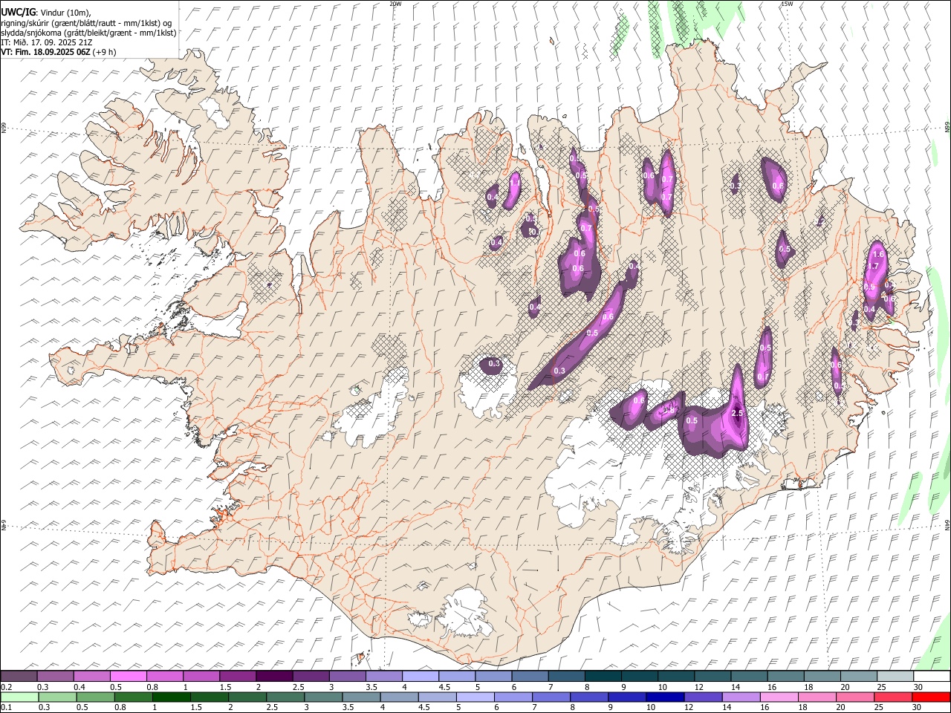
Task: Click the dark mauve 0.2 swatch in upper legend
Action: click(x=19, y=677)
